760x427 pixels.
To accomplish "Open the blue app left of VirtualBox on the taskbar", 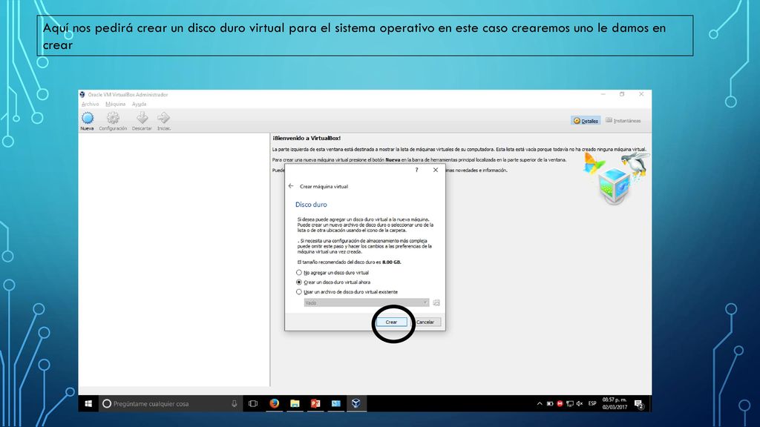I will [336, 403].
